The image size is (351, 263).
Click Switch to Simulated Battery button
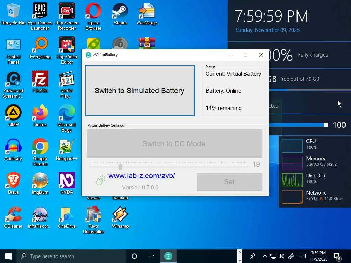coord(140,90)
